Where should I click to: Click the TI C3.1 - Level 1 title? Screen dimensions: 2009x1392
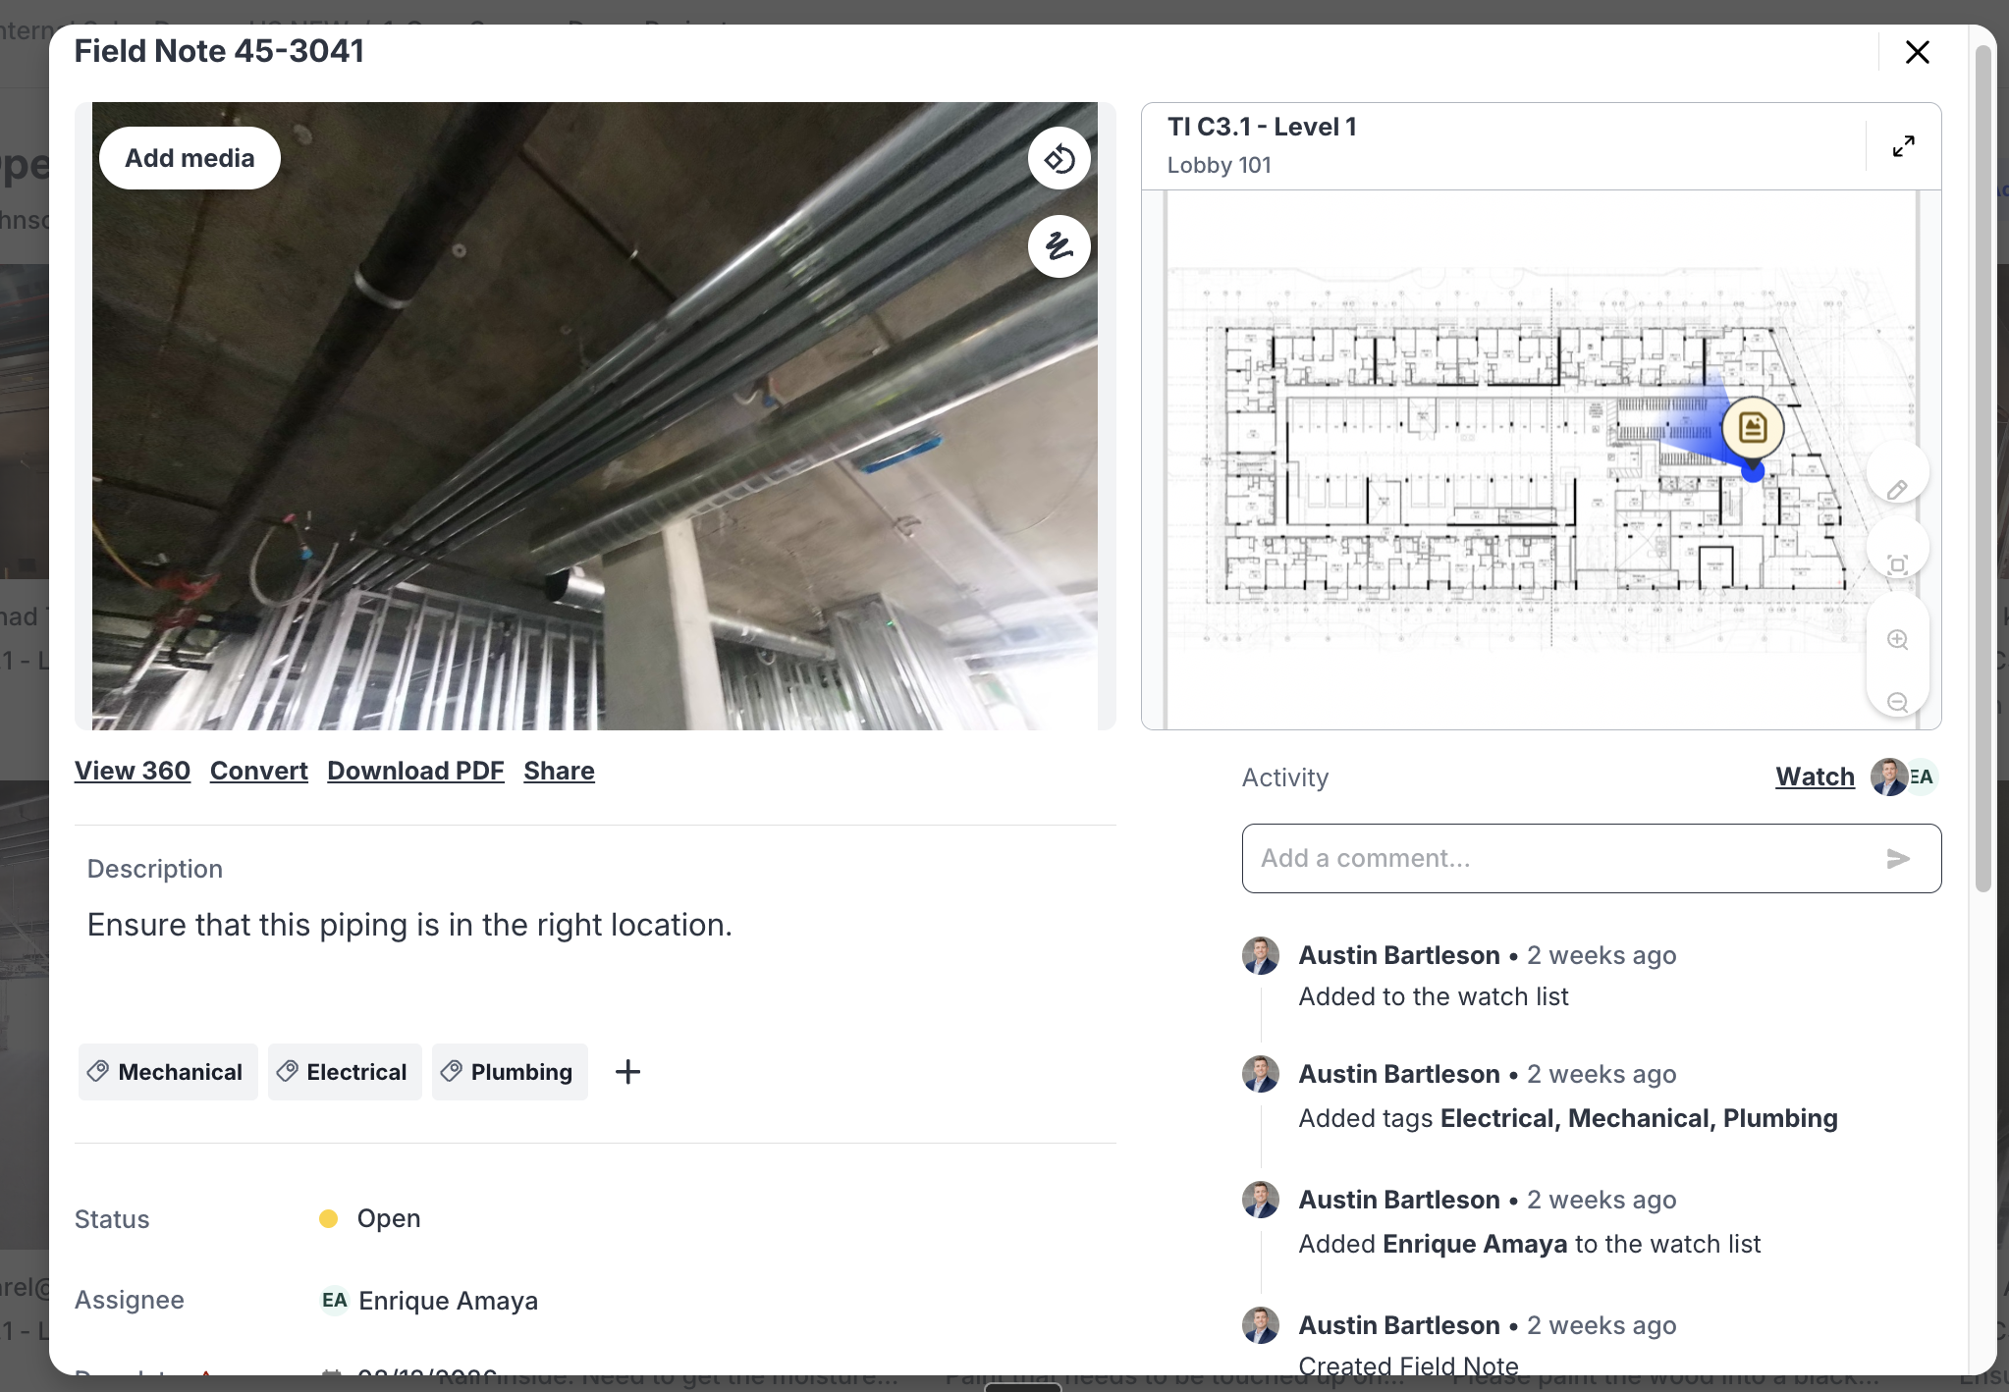(1262, 127)
